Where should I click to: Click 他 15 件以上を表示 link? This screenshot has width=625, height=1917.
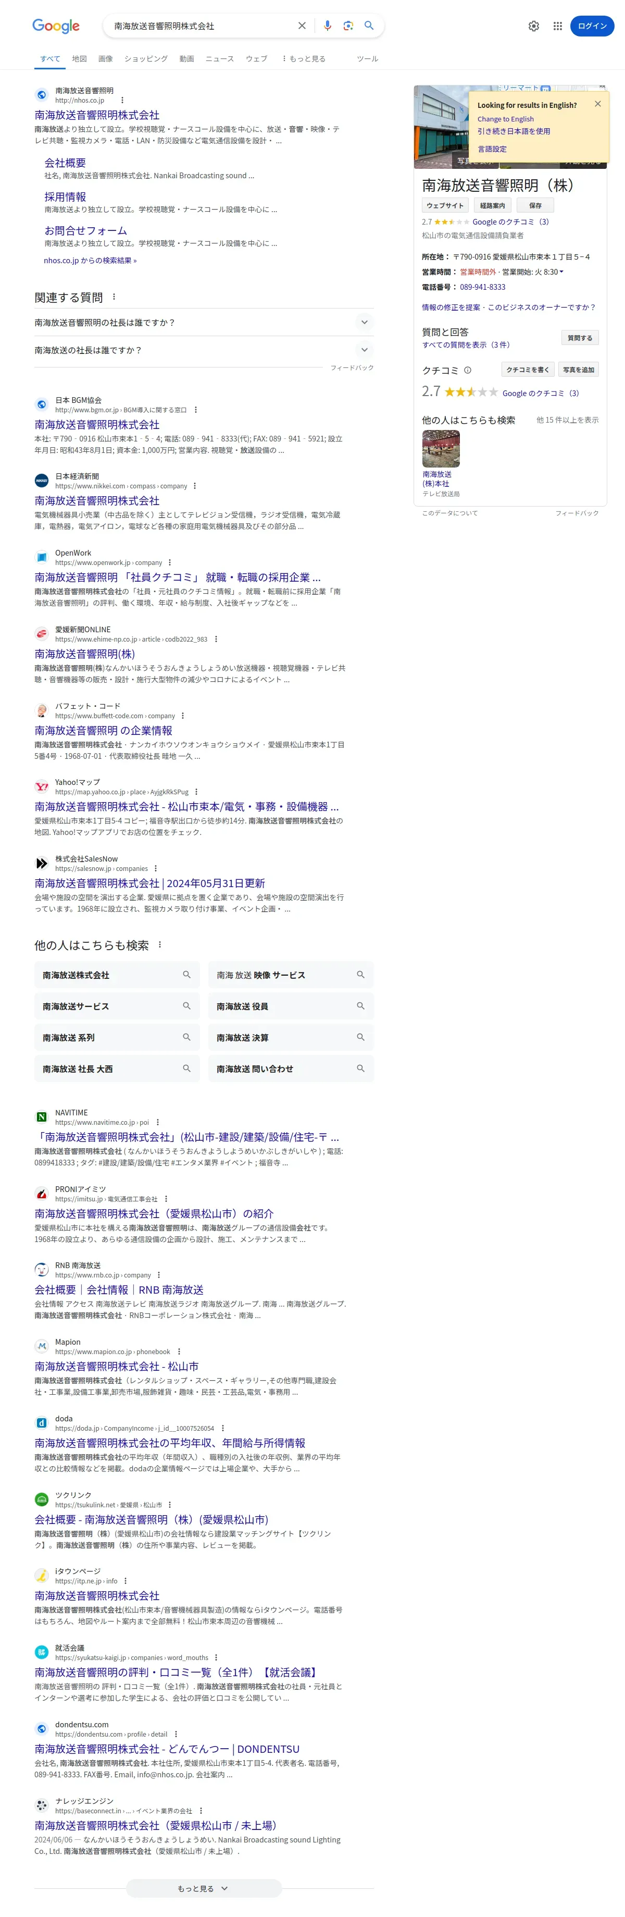(567, 421)
